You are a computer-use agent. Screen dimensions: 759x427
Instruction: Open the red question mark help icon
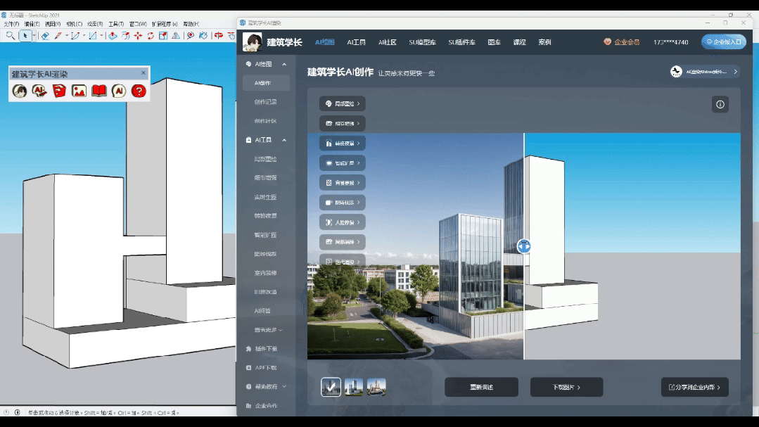click(x=139, y=91)
